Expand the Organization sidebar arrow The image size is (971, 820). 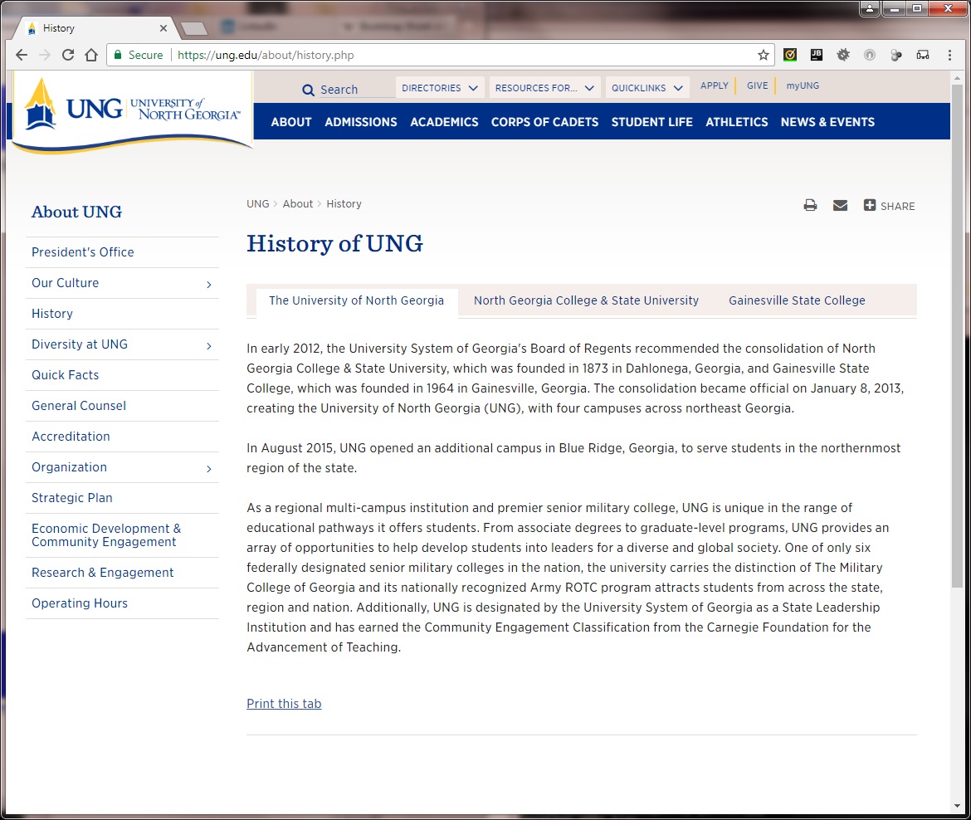coord(208,469)
